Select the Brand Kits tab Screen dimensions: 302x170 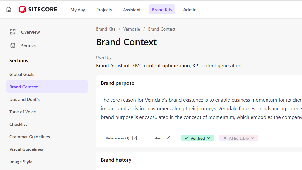tap(162, 9)
